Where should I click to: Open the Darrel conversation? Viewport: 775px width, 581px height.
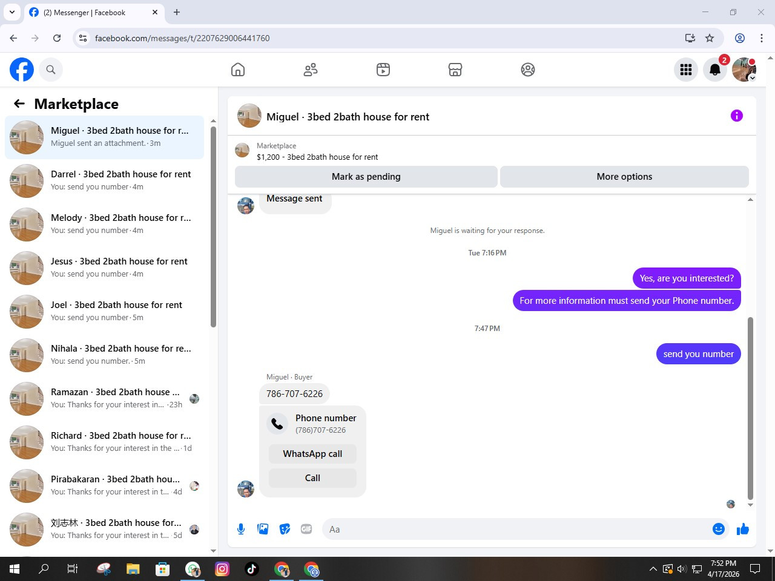104,181
